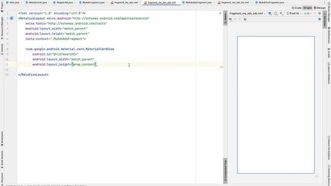Open the Notifications side panel
This screenshot has width=331, height=186.
(329, 35)
